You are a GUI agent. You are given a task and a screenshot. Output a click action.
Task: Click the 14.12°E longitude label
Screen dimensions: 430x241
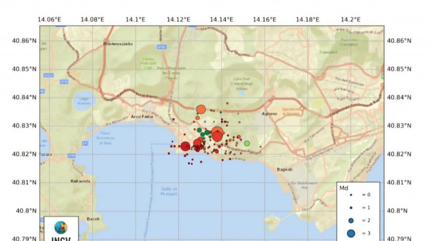pyautogui.click(x=178, y=20)
